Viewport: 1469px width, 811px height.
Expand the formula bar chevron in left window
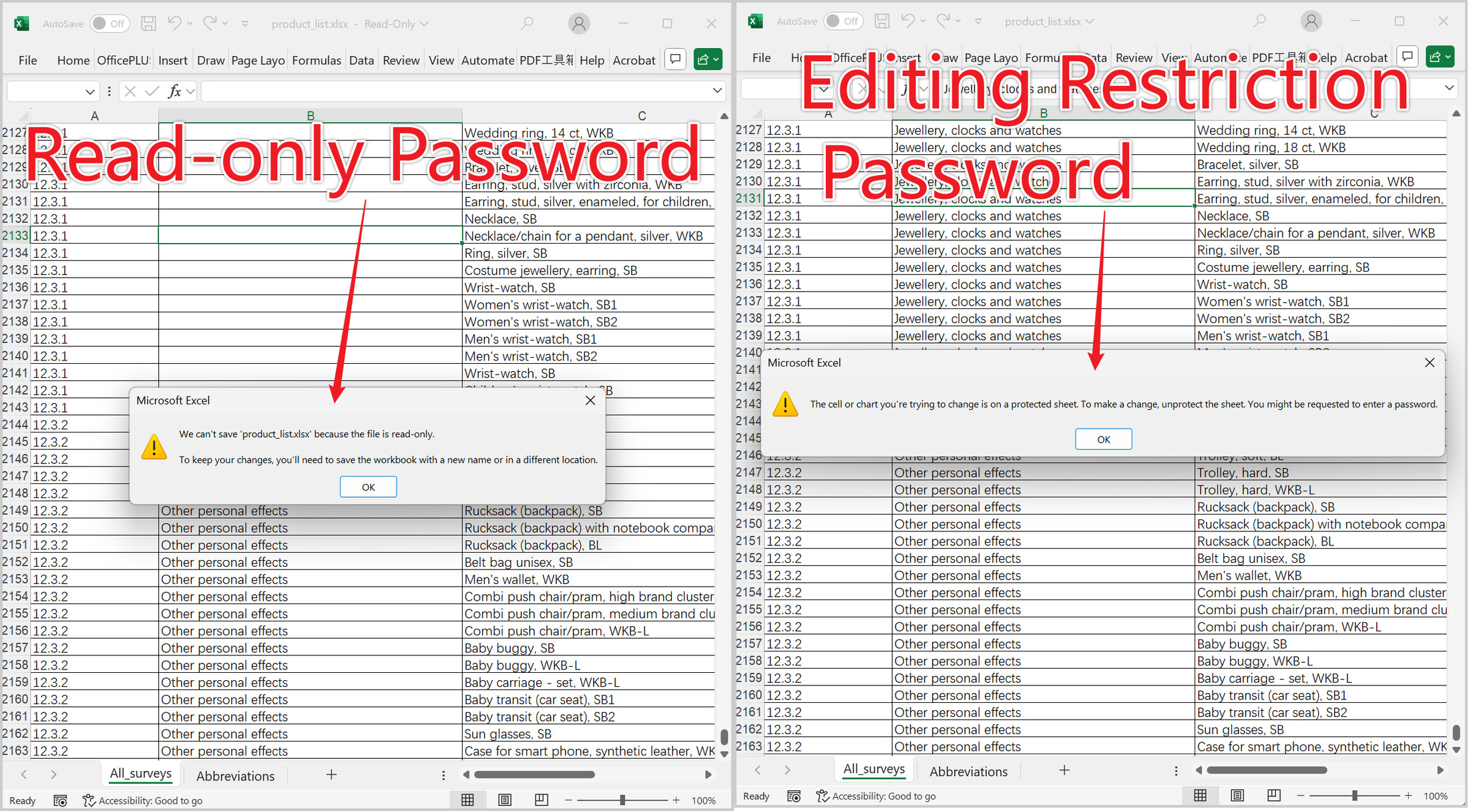(717, 91)
